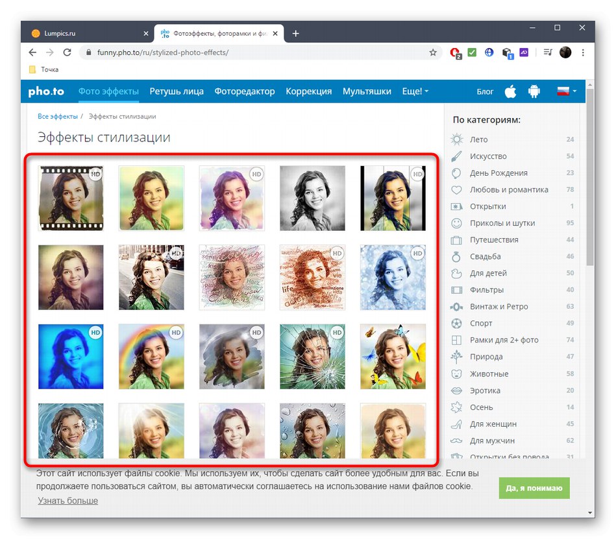
Task: Click the heart icon beside Любовь и романтика
Action: pyautogui.click(x=456, y=190)
